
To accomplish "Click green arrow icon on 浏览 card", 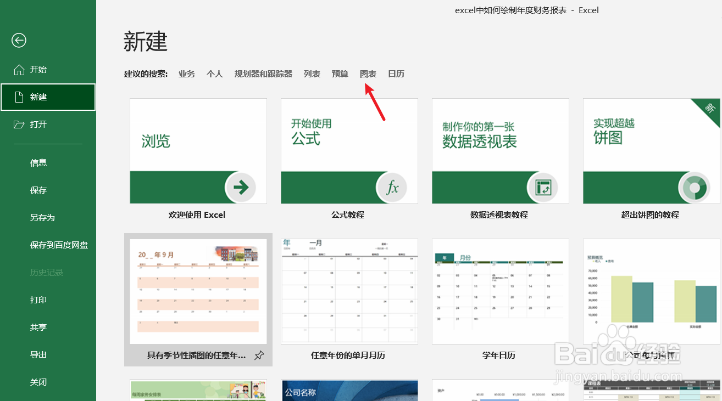I will [241, 188].
